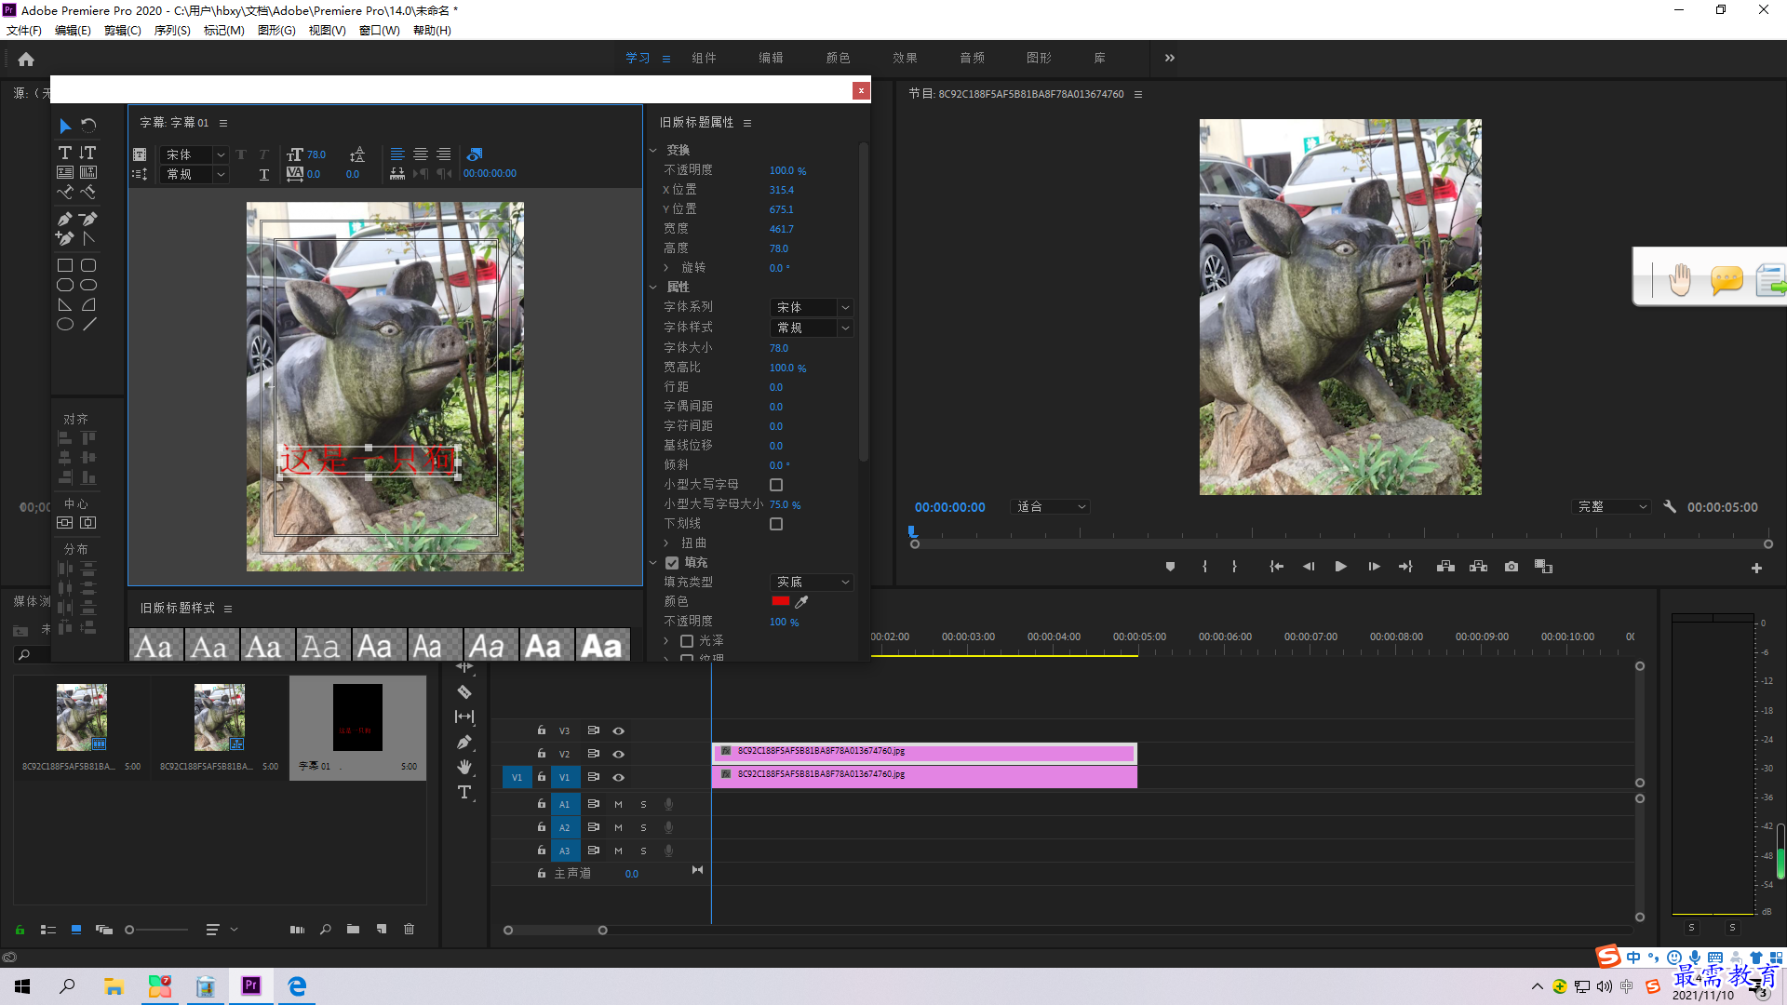1787x1005 pixels.
Task: Uncheck the Fill checkbox
Action: [x=672, y=563]
